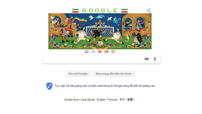Select the Spain flag icon
This screenshot has height=114, width=202.
click(x=113, y=52)
